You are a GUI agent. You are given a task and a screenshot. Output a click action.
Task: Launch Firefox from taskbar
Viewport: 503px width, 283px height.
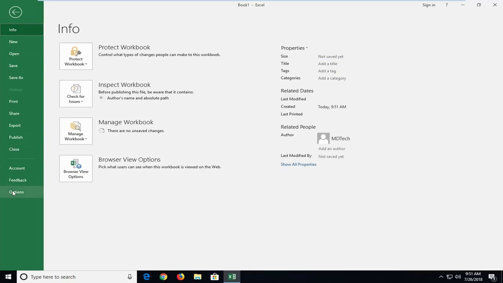click(180, 277)
